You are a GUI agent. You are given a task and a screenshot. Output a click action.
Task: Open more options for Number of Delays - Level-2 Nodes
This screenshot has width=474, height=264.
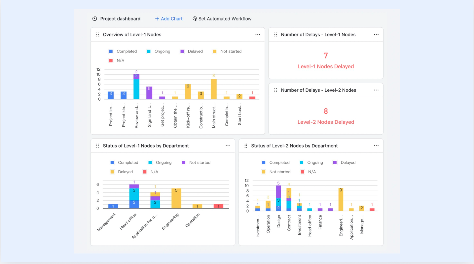point(376,90)
